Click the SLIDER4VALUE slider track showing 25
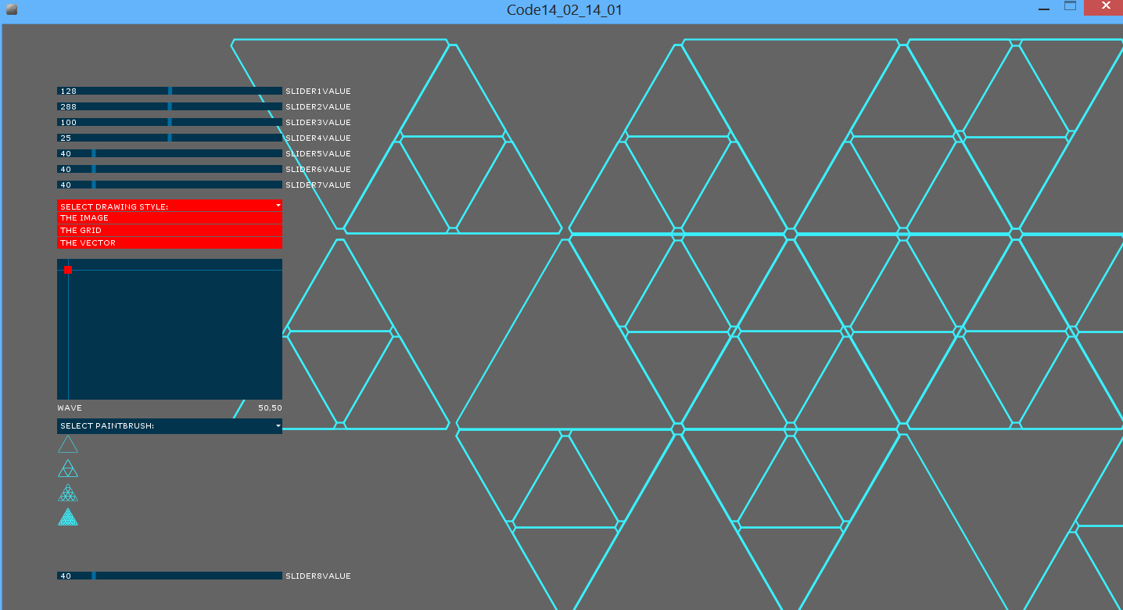Viewport: 1123px width, 610px height. coord(170,138)
